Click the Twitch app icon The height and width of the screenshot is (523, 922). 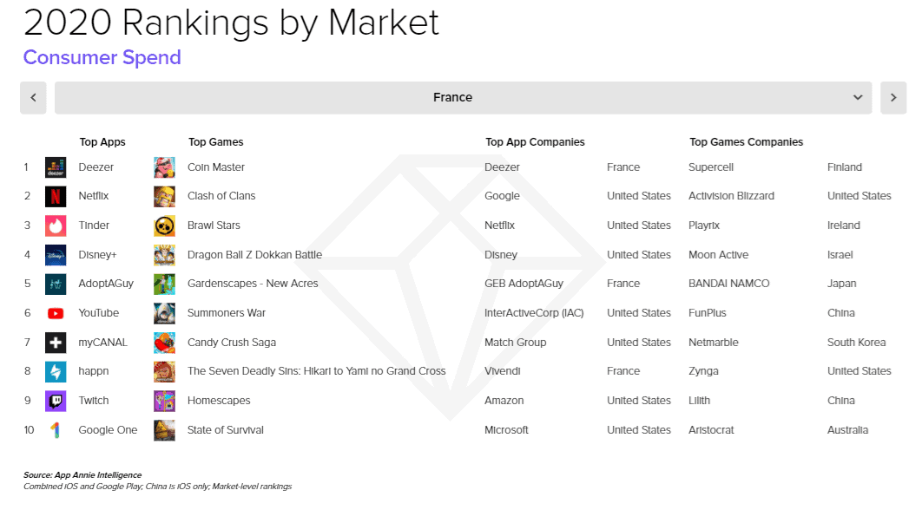click(56, 401)
